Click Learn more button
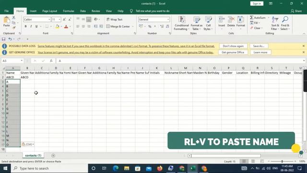307x173 pixels. pyautogui.click(x=260, y=52)
